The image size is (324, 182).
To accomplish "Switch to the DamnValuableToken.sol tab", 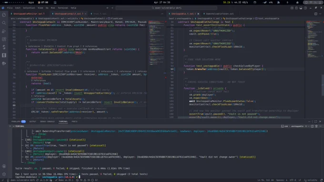I will (x=220, y=14).
